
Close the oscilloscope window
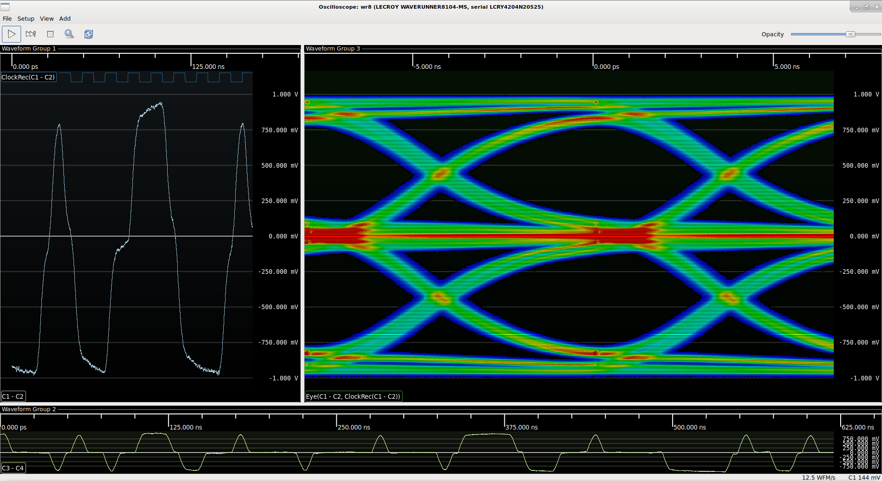(876, 7)
